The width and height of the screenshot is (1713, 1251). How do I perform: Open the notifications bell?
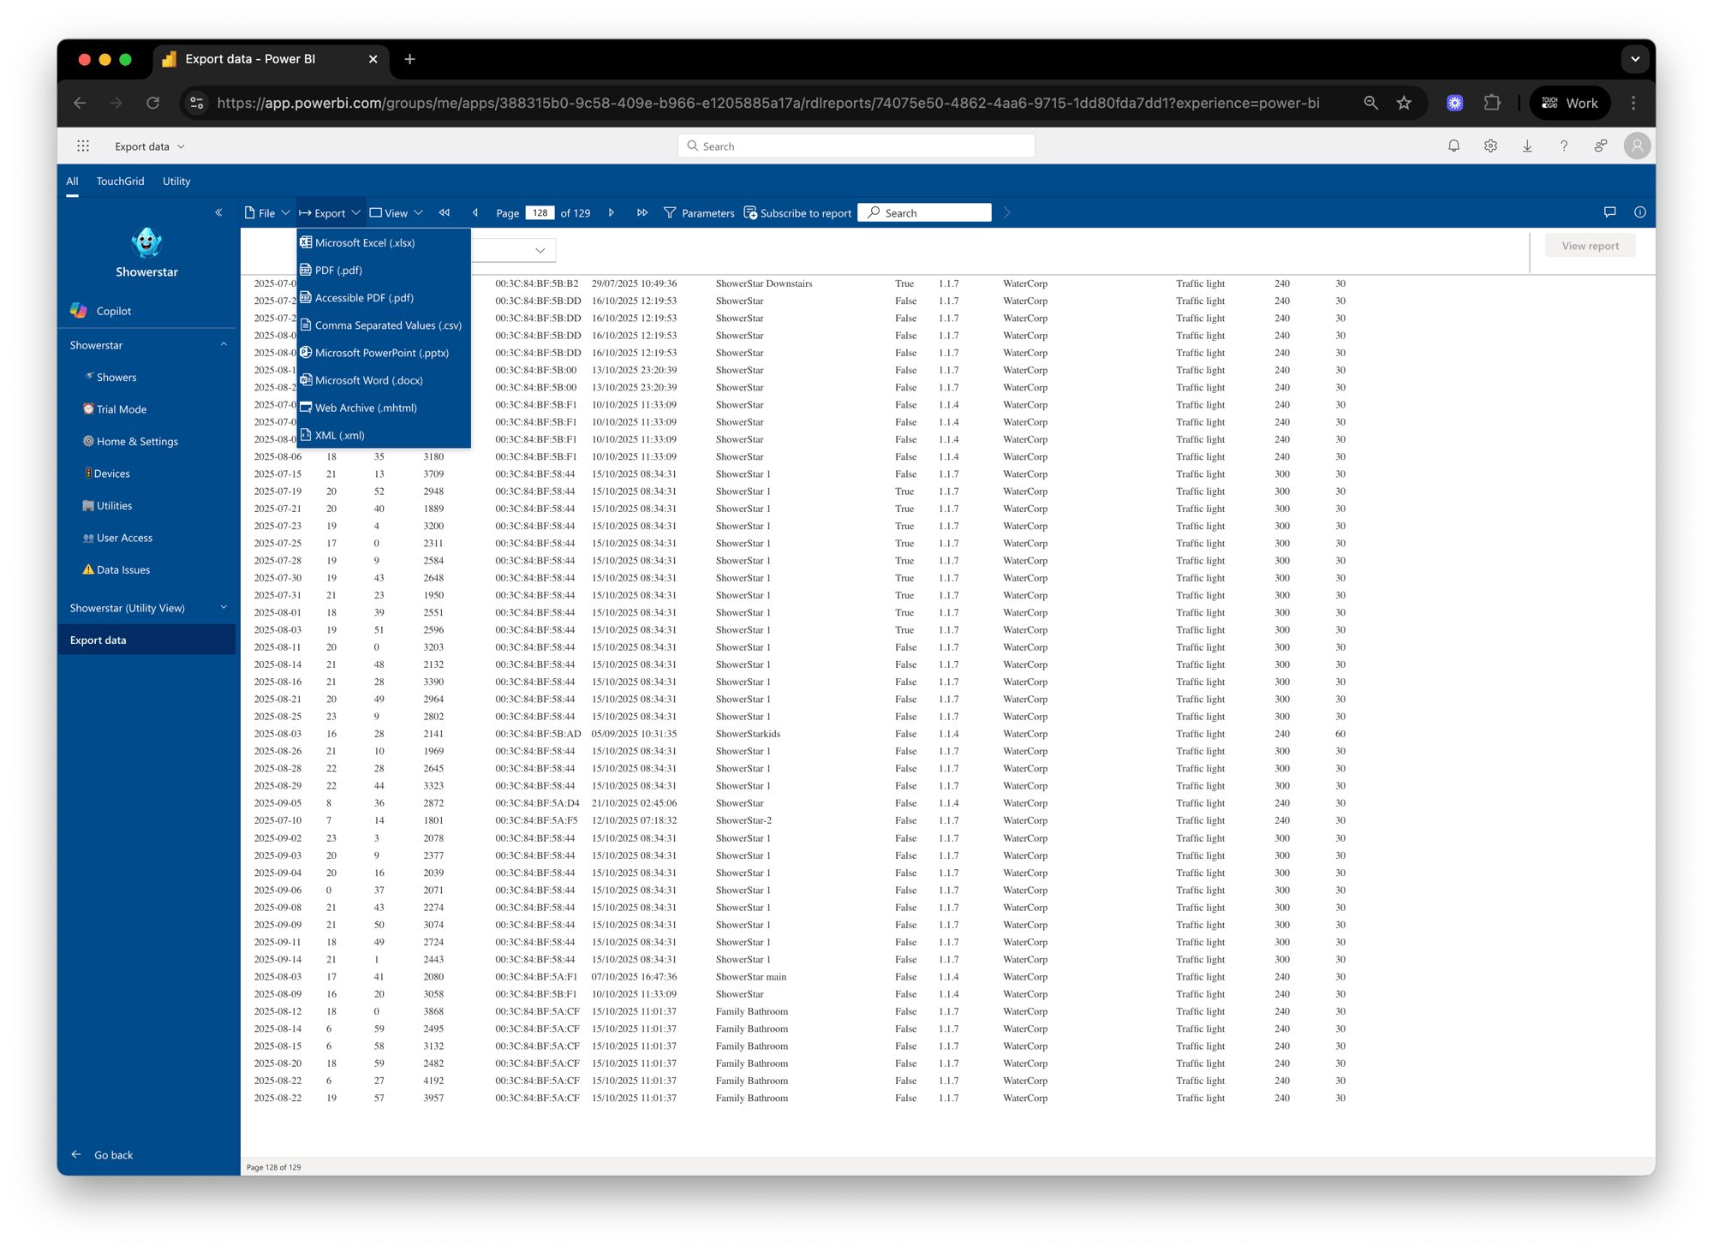pyautogui.click(x=1453, y=146)
